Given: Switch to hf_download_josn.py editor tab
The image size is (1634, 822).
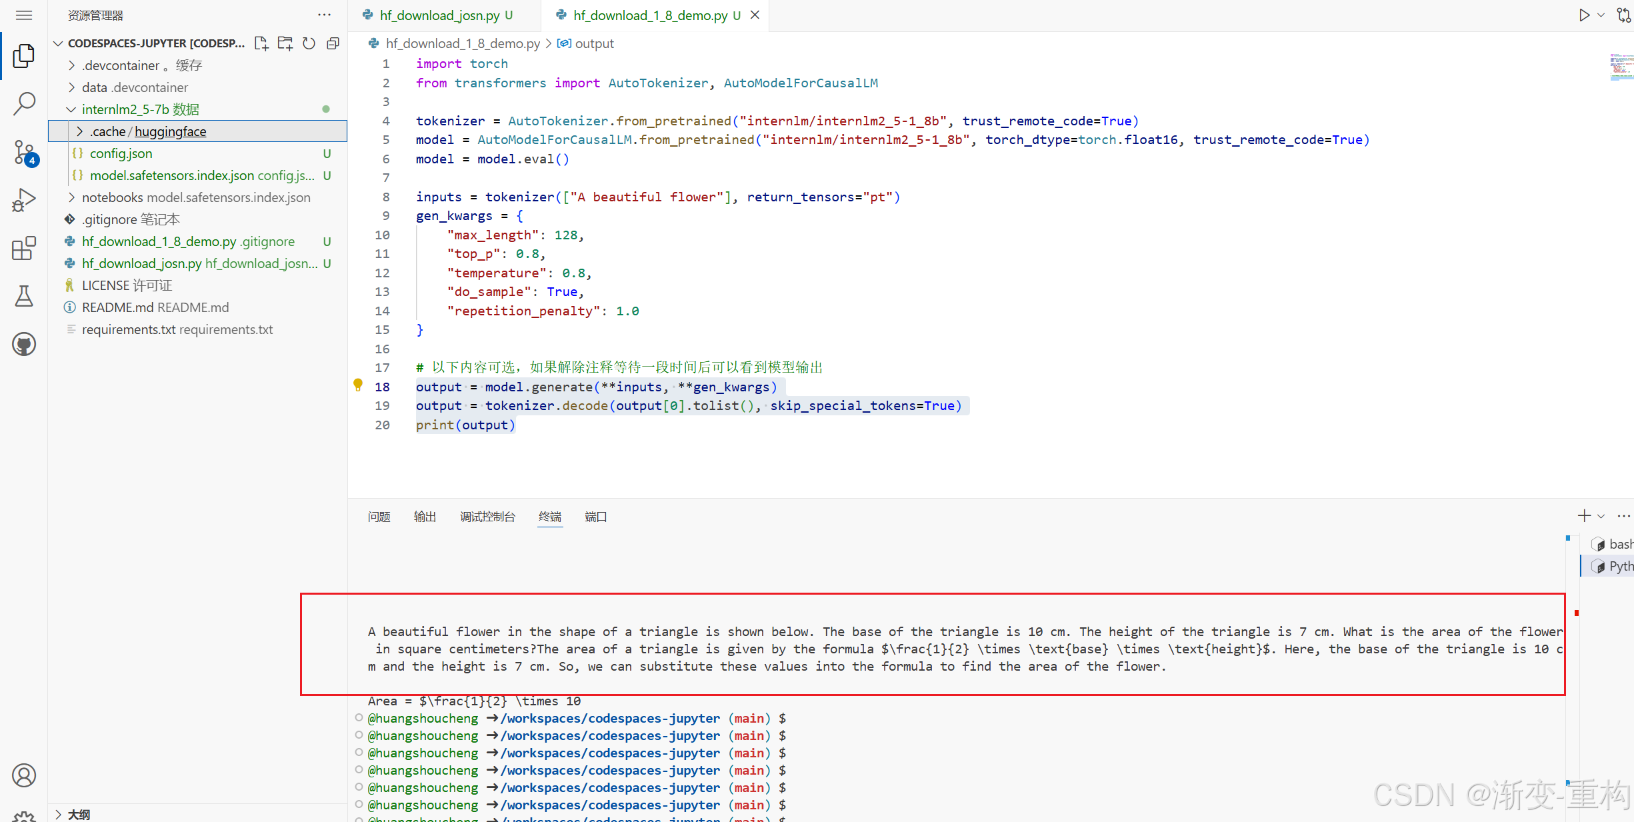Looking at the screenshot, I should [x=439, y=15].
